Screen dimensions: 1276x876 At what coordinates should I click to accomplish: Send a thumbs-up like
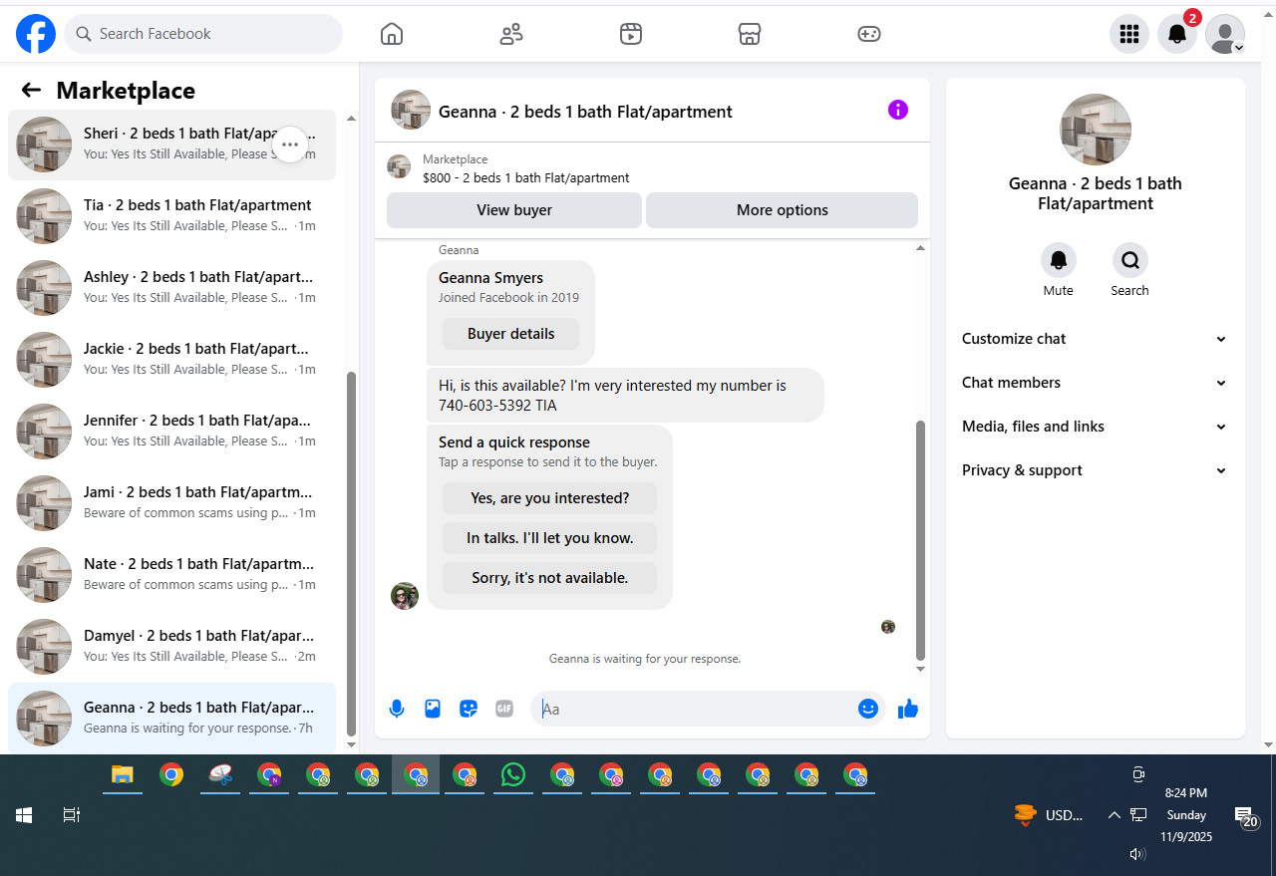pyautogui.click(x=907, y=709)
